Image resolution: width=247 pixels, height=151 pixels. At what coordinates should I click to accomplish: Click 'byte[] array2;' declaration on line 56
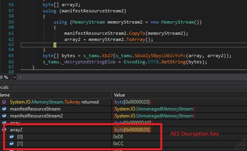pos(61,5)
